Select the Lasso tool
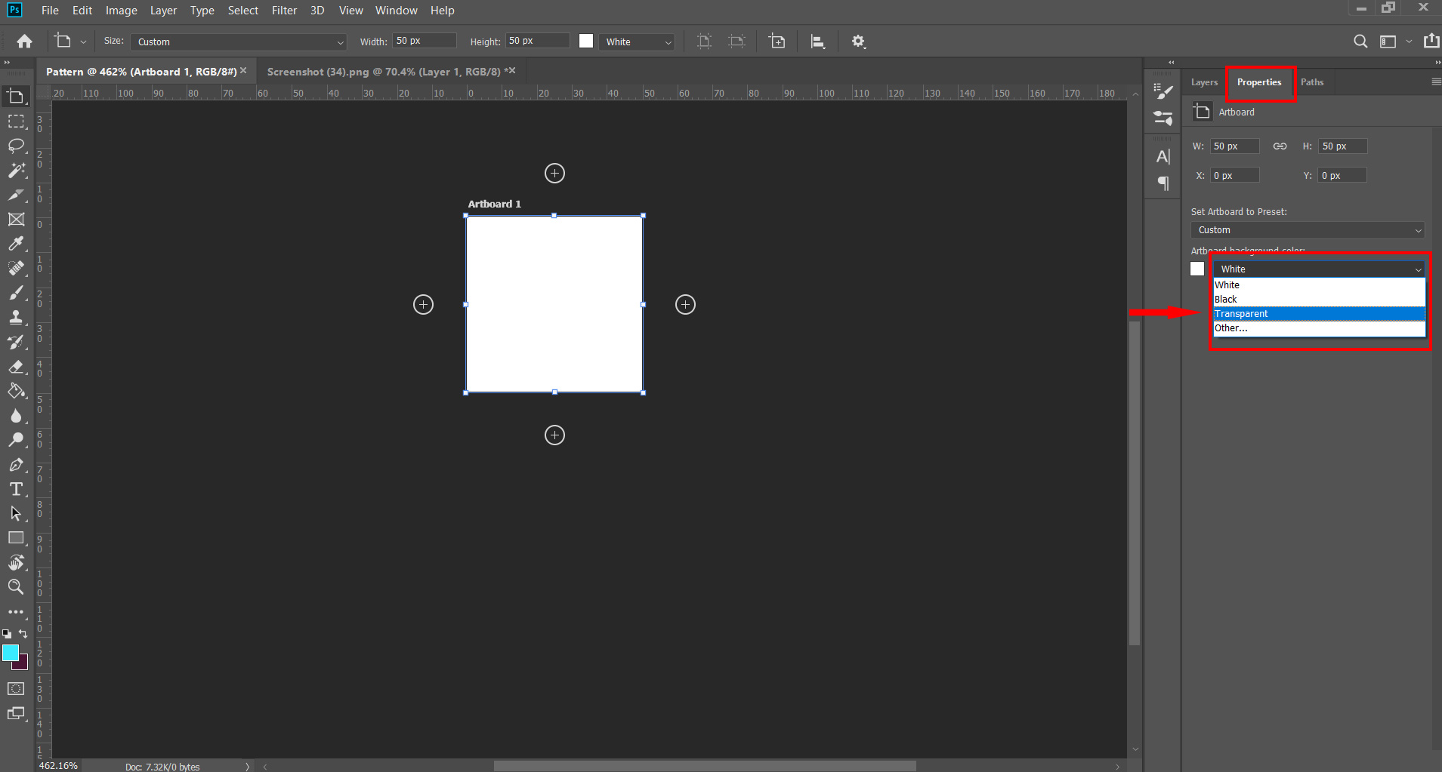This screenshot has height=772, width=1442. [x=16, y=146]
